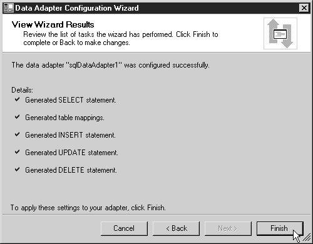Viewport: 313px width, 244px height.
Task: Select the Generated SELECT statement text
Action: (x=71, y=100)
